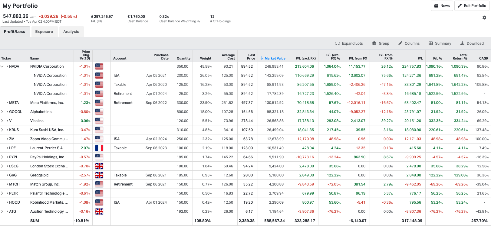
Task: Click the Download icon
Action: [x=462, y=44]
